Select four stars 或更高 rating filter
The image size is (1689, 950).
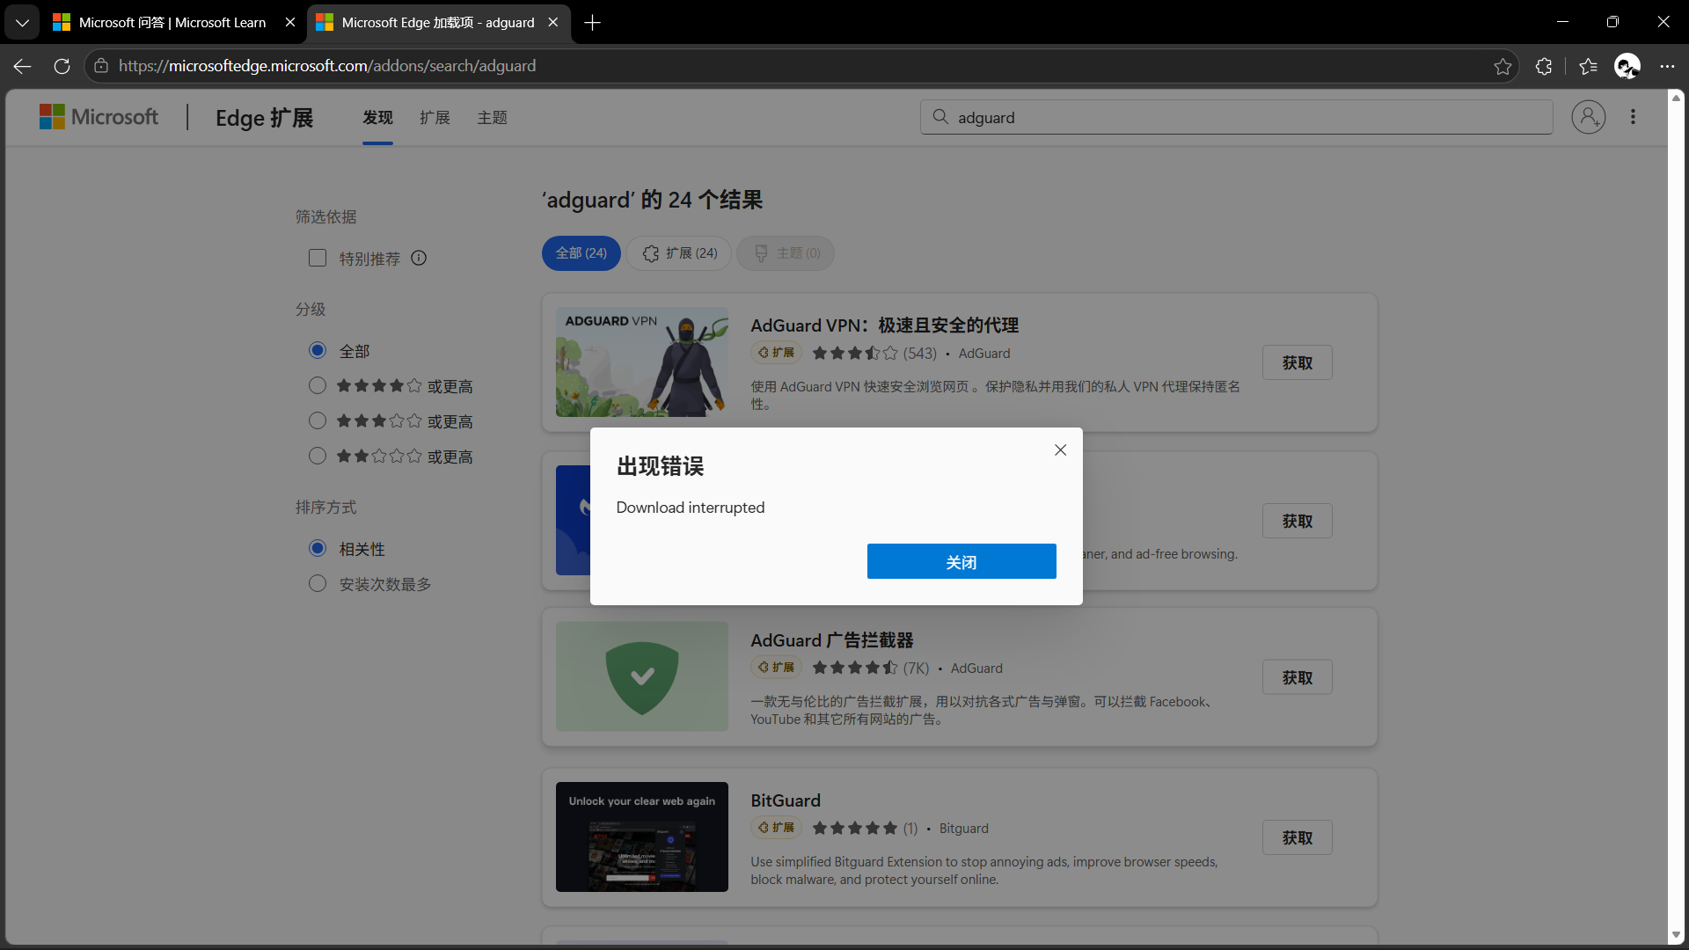318,386
